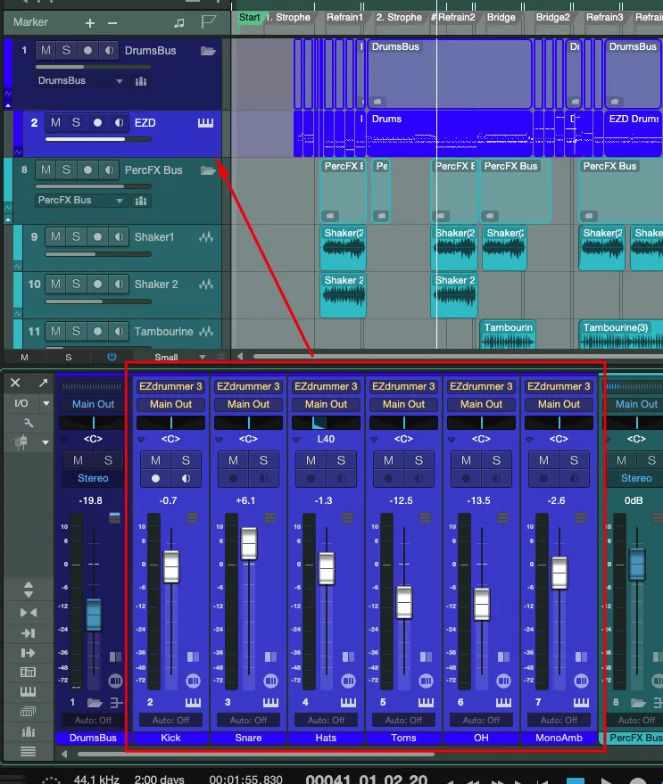This screenshot has width=663, height=784.
Task: Collapse the PercFX Bus folder triangle
Action: 8,219
